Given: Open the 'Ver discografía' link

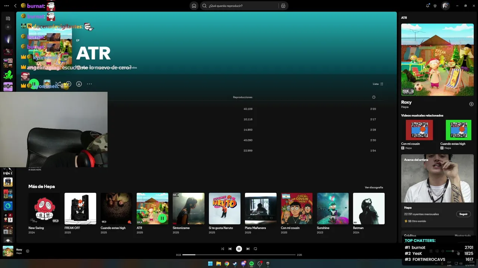Looking at the screenshot, I should point(374,187).
